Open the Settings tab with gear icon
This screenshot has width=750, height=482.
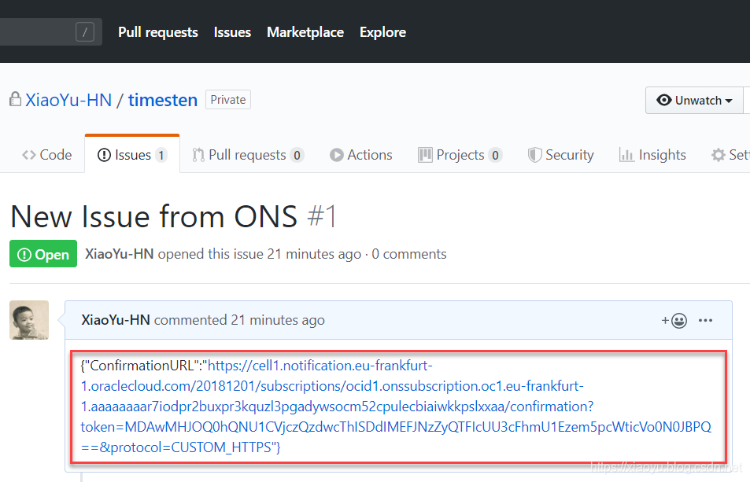[730, 155]
